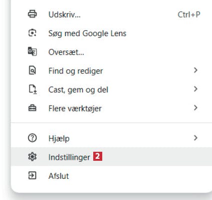Click the red badge numbered 2
The width and height of the screenshot is (212, 200).
(98, 156)
